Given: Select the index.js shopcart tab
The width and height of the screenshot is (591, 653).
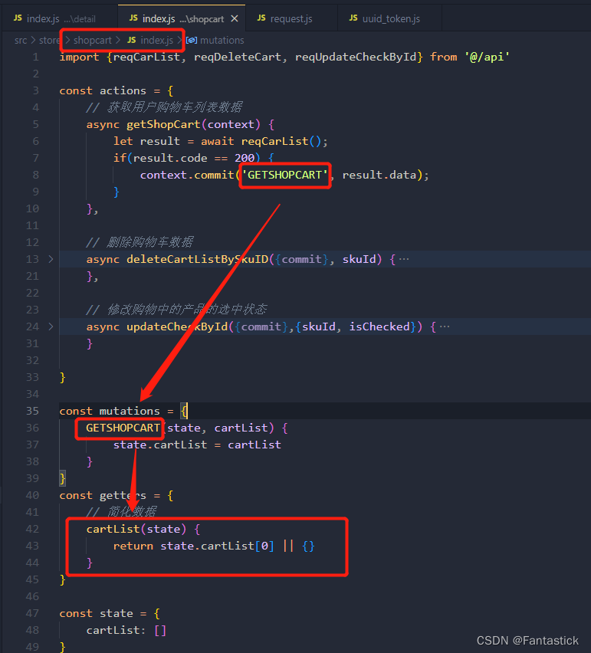Looking at the screenshot, I should click(x=182, y=18).
